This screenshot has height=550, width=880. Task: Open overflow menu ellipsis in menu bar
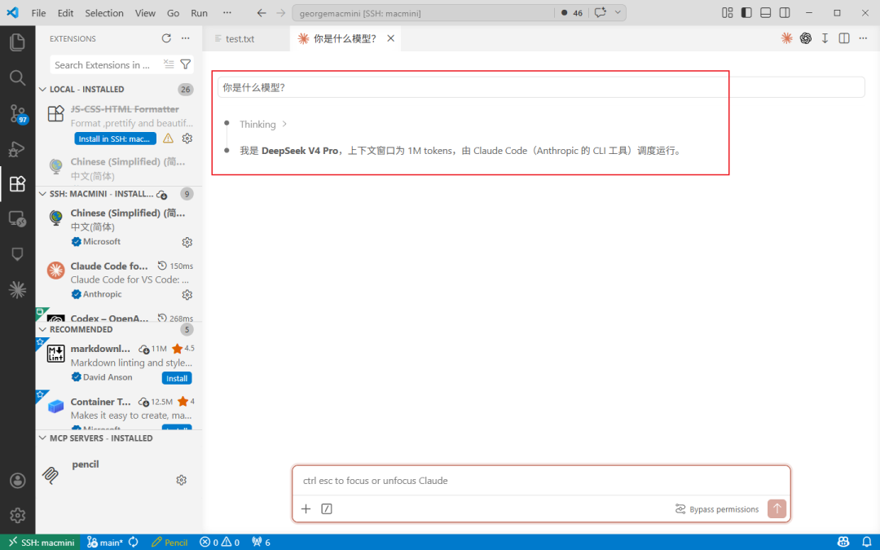coord(227,13)
